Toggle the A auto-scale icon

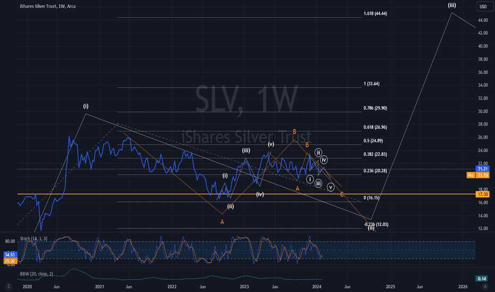click(485, 287)
